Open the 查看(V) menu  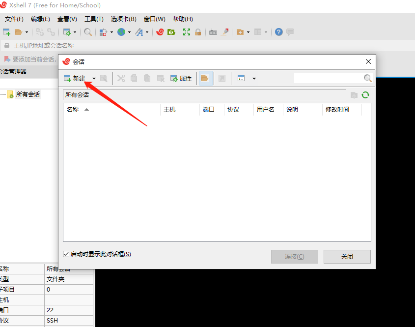67,19
